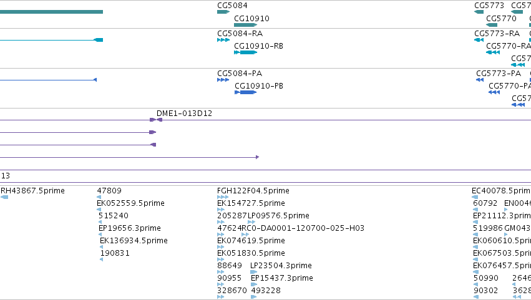
Task: Select the CG5084-PA protein label
Action: [x=240, y=73]
